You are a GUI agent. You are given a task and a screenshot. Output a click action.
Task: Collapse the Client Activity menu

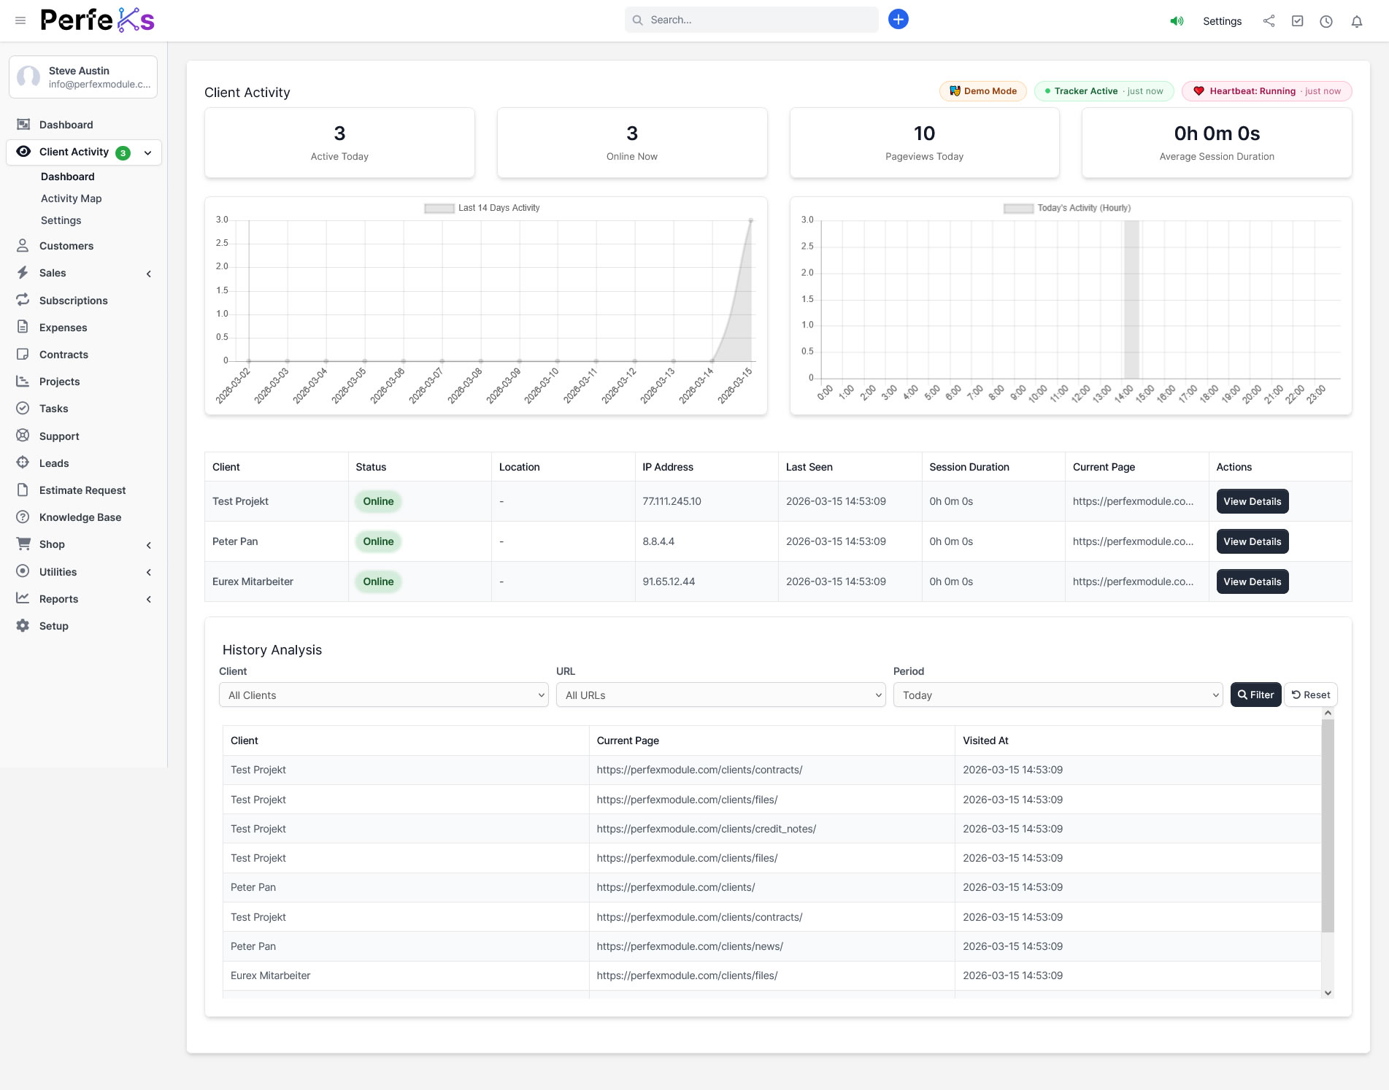148,152
